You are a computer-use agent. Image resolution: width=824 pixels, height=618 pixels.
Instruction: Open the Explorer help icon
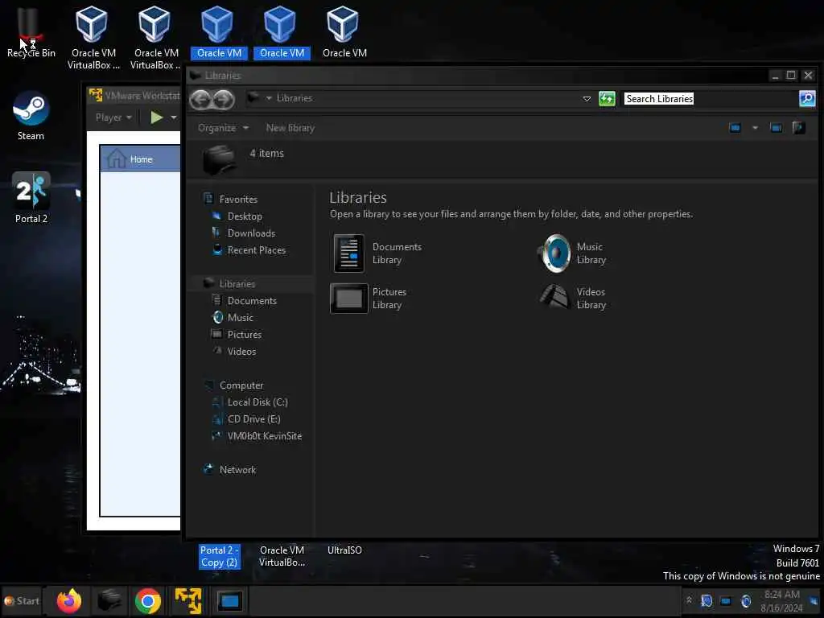[x=799, y=128]
